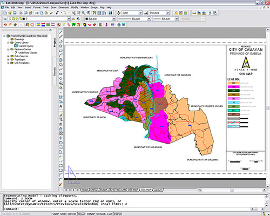Image resolution: width=270 pixels, height=216 pixels.
Task: Toggle ORTHO mode in the status bar
Action: (x=72, y=214)
